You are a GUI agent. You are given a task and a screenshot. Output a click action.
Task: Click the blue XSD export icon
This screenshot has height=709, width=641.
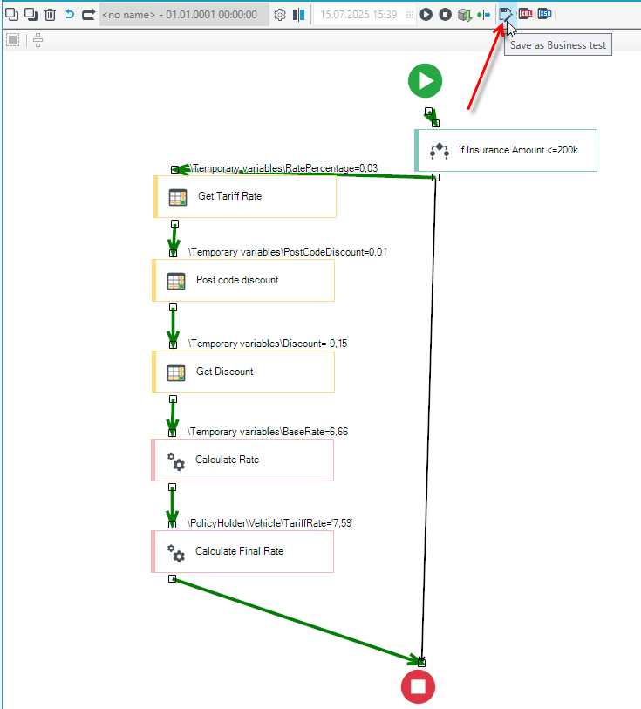coord(545,14)
